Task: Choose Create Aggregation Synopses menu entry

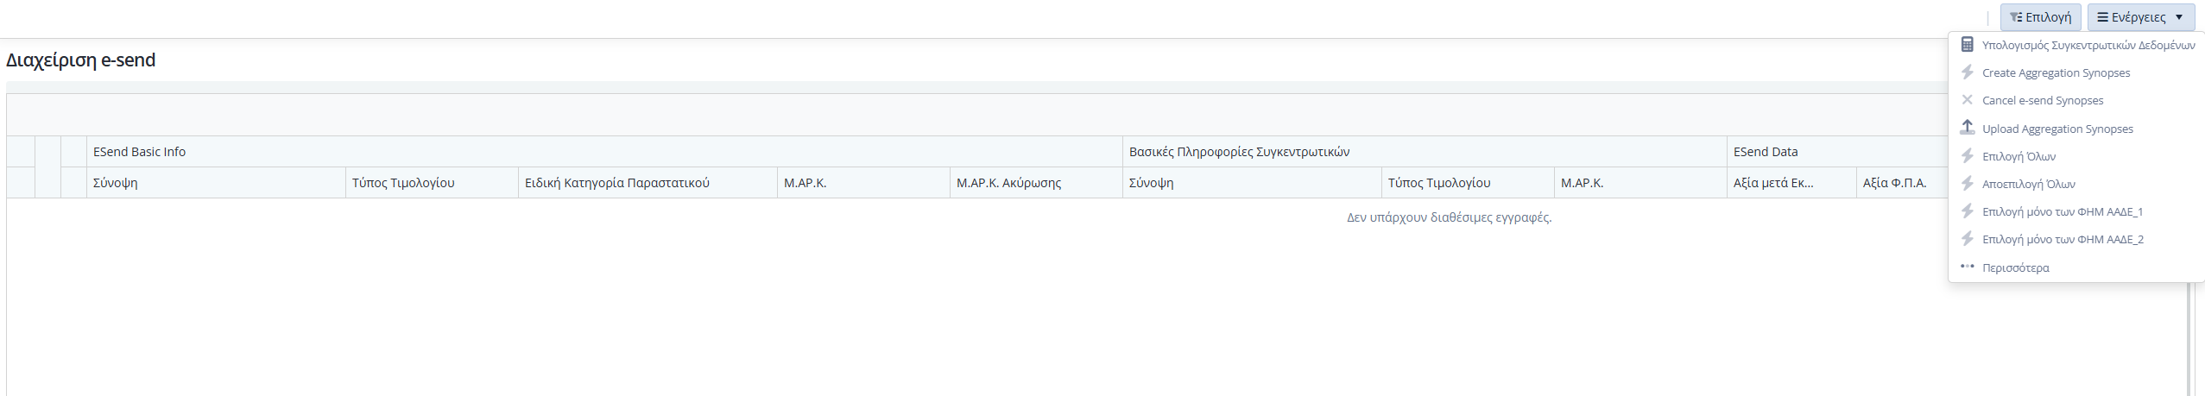Action: (2056, 73)
